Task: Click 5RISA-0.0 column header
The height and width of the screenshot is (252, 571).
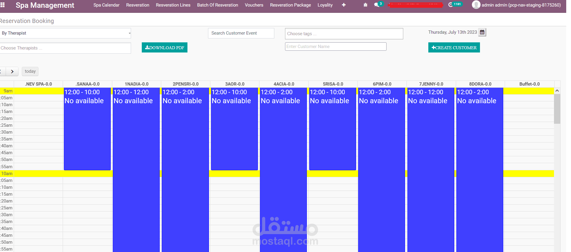Action: point(333,84)
